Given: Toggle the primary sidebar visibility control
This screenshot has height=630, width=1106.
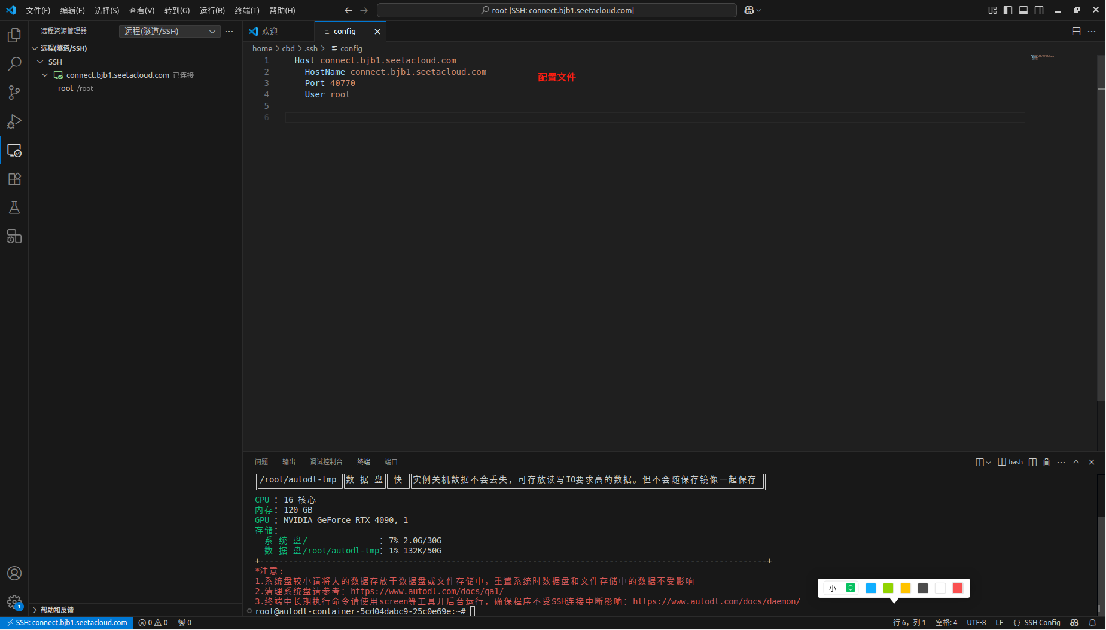Looking at the screenshot, I should (x=1008, y=10).
